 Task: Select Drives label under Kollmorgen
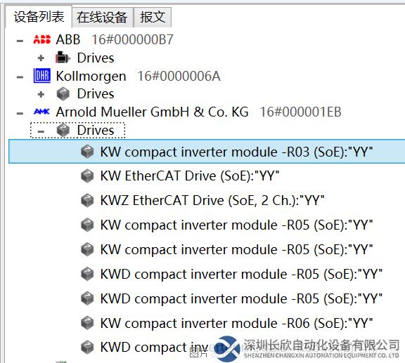tap(96, 94)
